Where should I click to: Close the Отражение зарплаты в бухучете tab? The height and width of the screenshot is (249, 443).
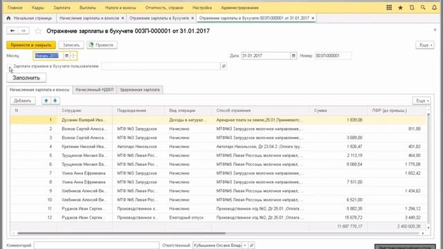[192, 18]
